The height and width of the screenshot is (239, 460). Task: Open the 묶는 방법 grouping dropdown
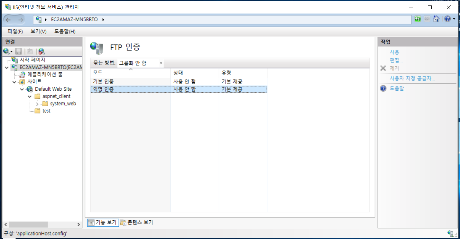coord(140,63)
